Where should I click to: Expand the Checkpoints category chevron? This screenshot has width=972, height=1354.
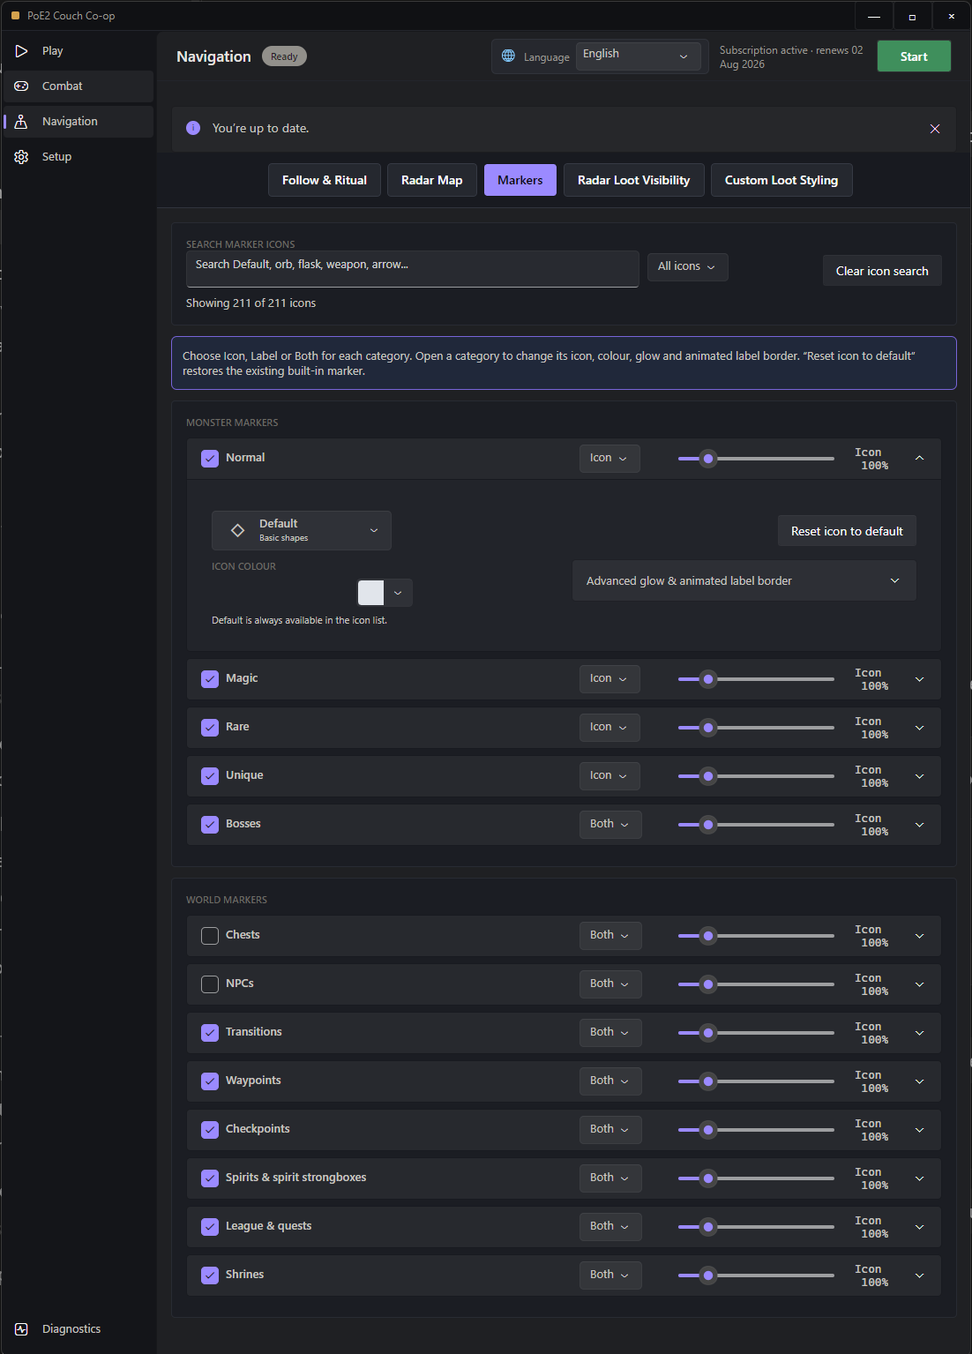point(919,1130)
